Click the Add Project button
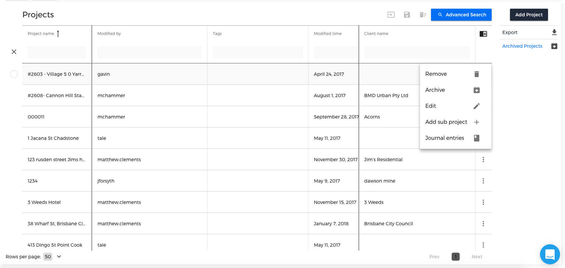This screenshot has width=565, height=268. [x=529, y=15]
